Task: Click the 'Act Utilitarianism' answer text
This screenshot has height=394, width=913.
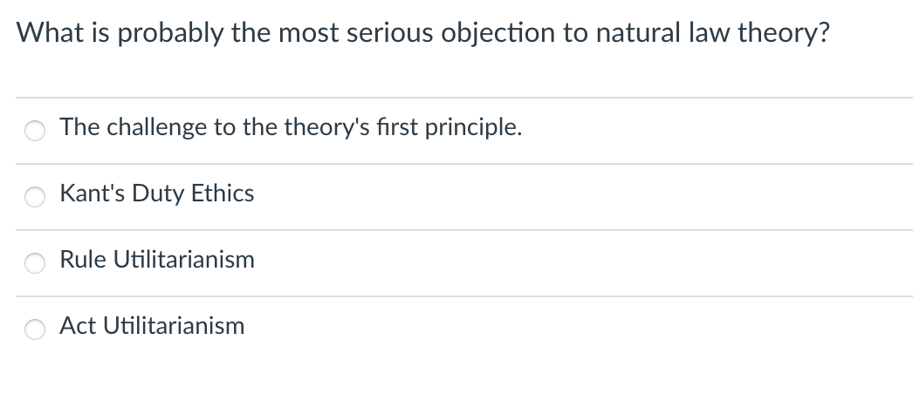Action: pyautogui.click(x=152, y=326)
